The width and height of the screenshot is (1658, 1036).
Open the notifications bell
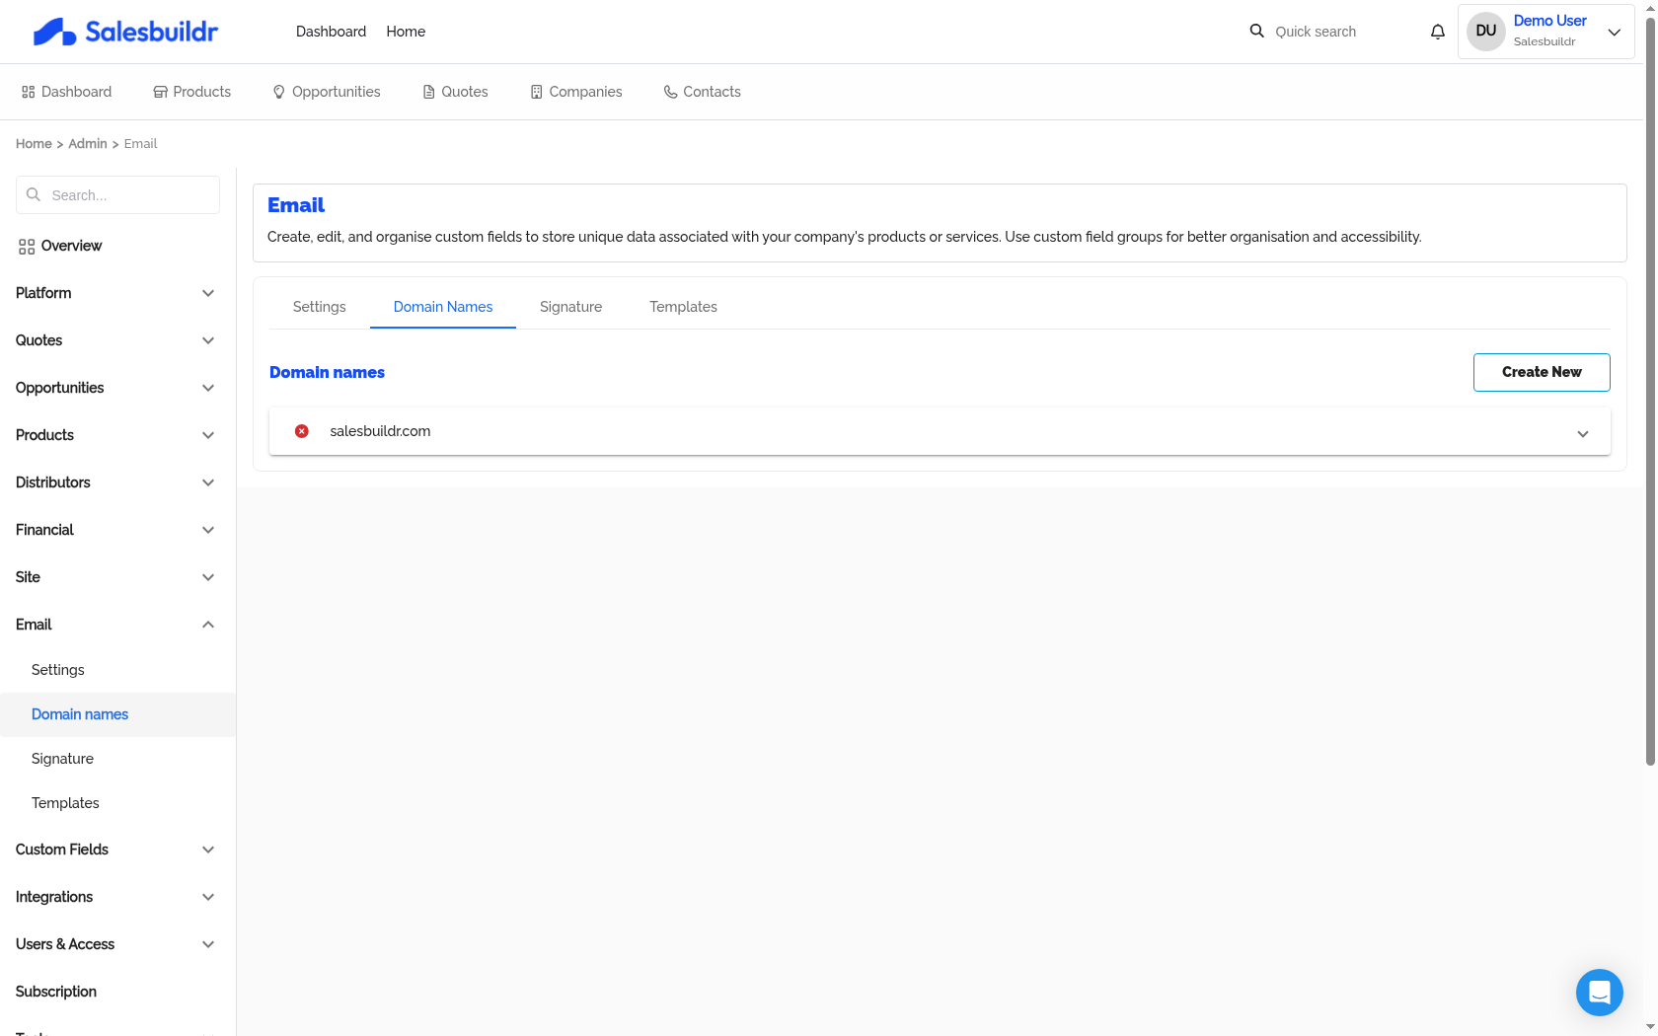(1438, 32)
